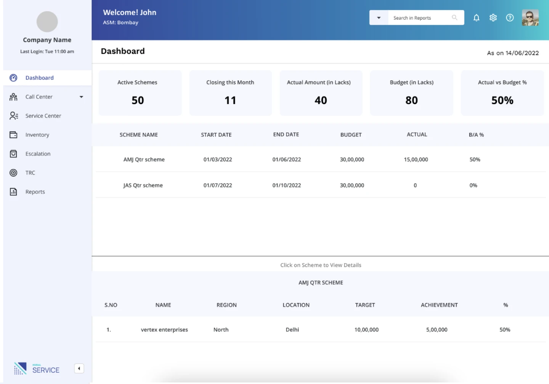Click actual value 15,00,000
This screenshot has height=384, width=549.
[416, 160]
